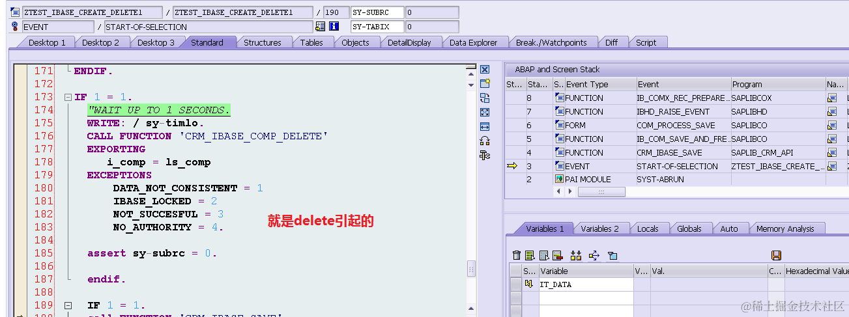Click line number 178 in the editor
Screen dimensions: 849x317
click(x=44, y=162)
